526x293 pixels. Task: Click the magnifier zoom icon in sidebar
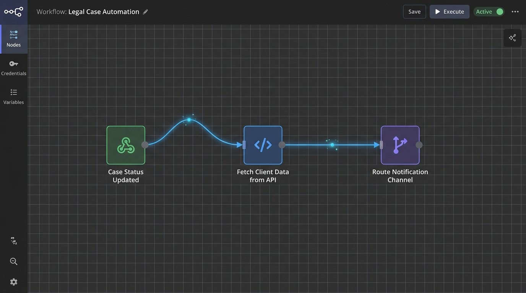click(x=14, y=261)
